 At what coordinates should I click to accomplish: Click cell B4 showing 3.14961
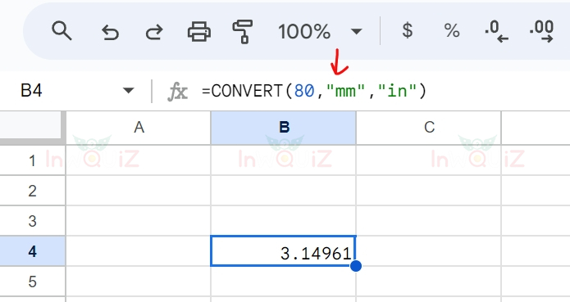click(x=284, y=251)
